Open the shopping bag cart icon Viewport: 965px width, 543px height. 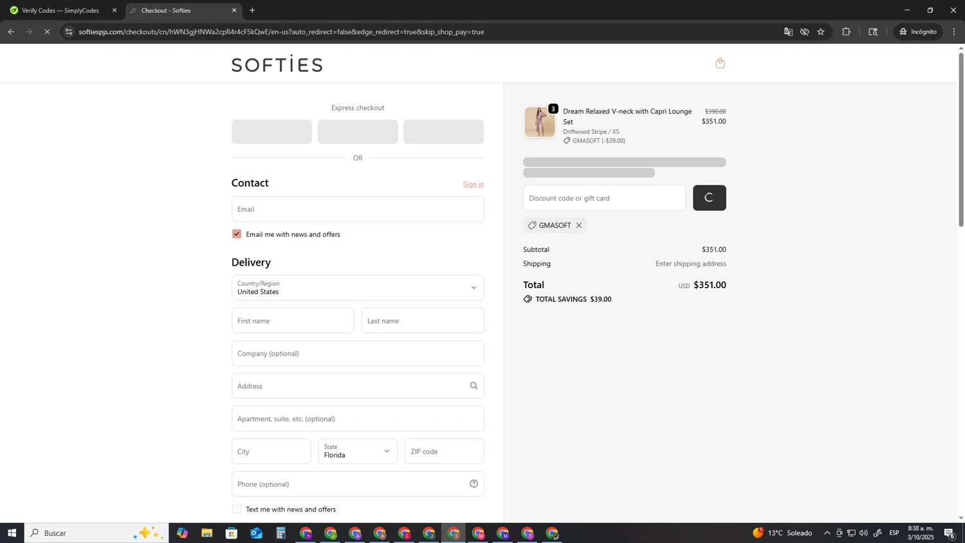click(x=720, y=63)
